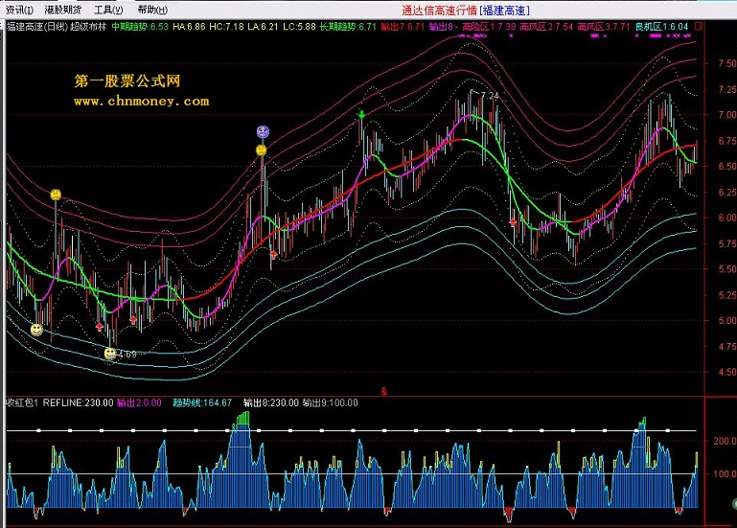Screen dimensions: 737x528
Task: Click the 6.00 price axis label
Action: point(726,218)
